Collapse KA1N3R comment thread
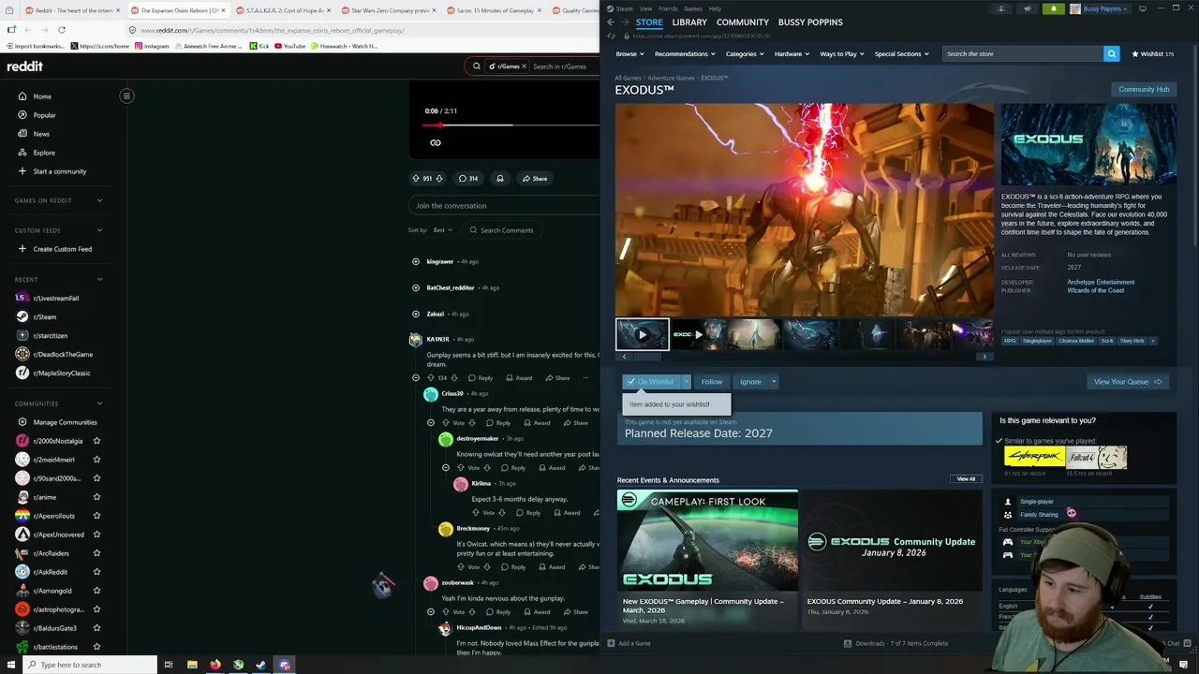The width and height of the screenshot is (1199, 674). pos(416,378)
